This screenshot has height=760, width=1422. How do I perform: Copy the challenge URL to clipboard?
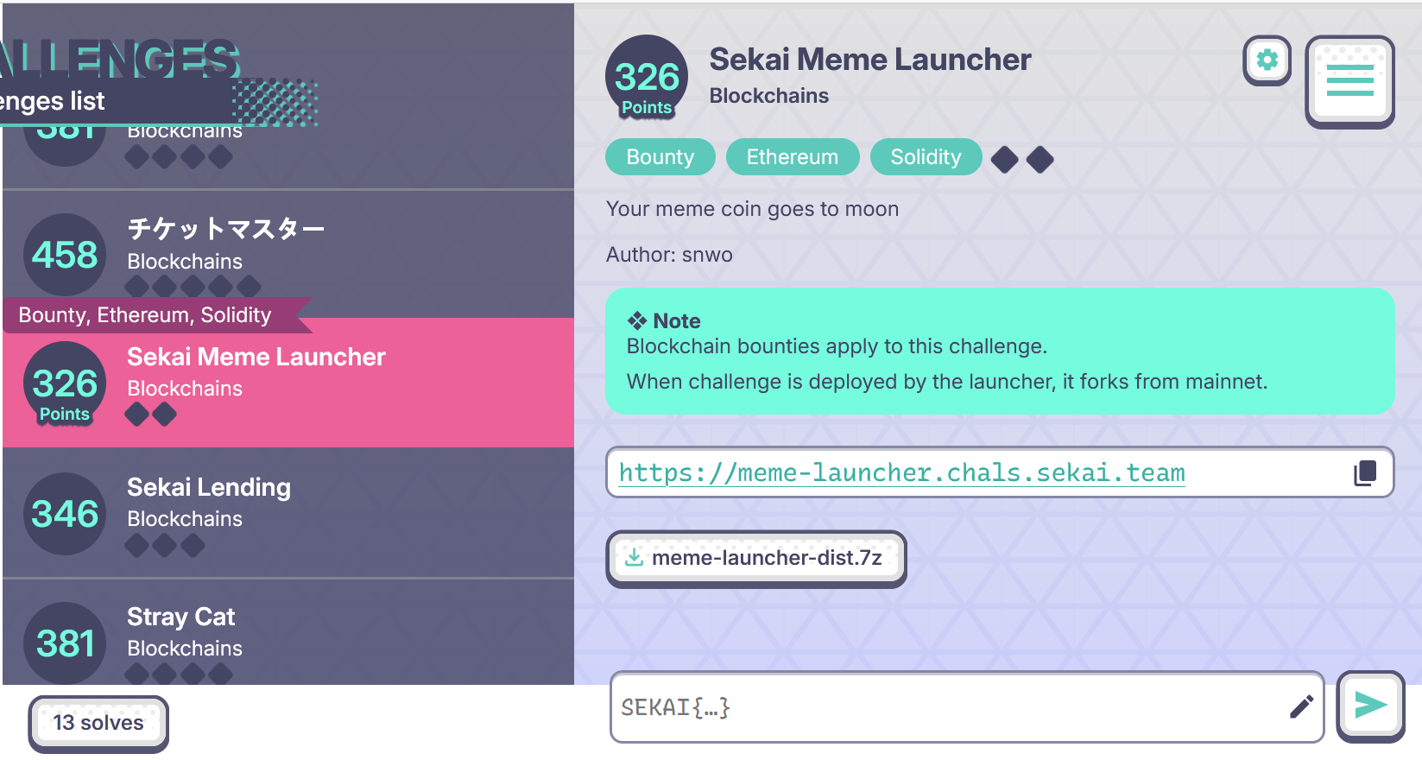pos(1365,472)
